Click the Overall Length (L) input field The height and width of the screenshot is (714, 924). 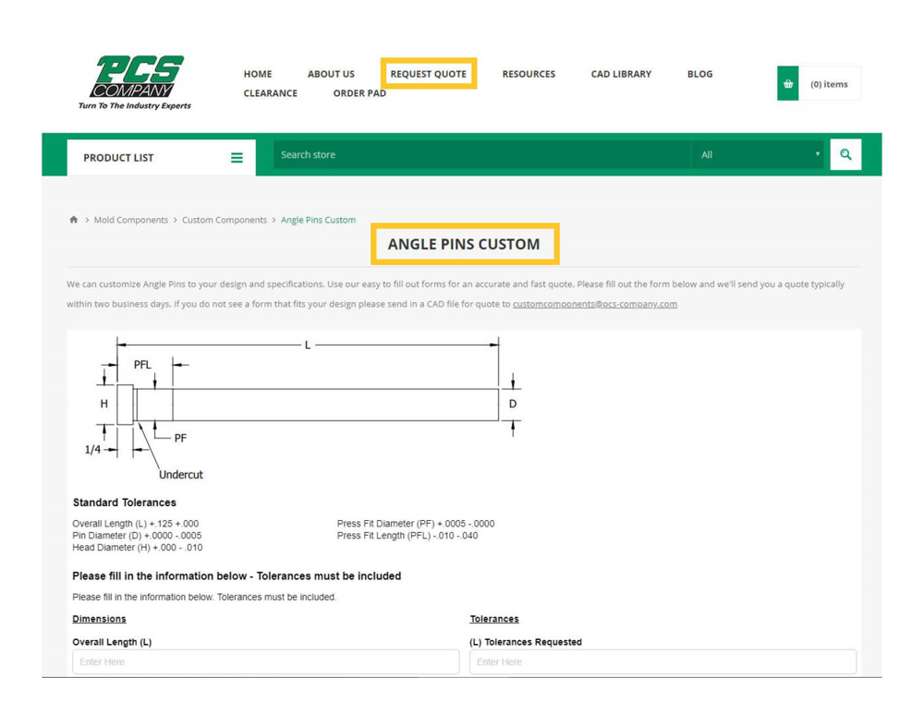pyautogui.click(x=265, y=661)
